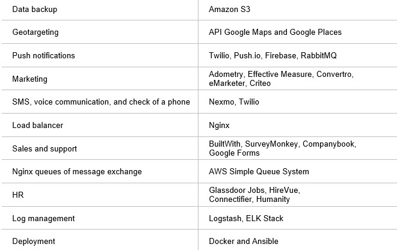This screenshot has width=397, height=250.
Task: Select the Docker and Ansible cell
Action: click(x=244, y=241)
